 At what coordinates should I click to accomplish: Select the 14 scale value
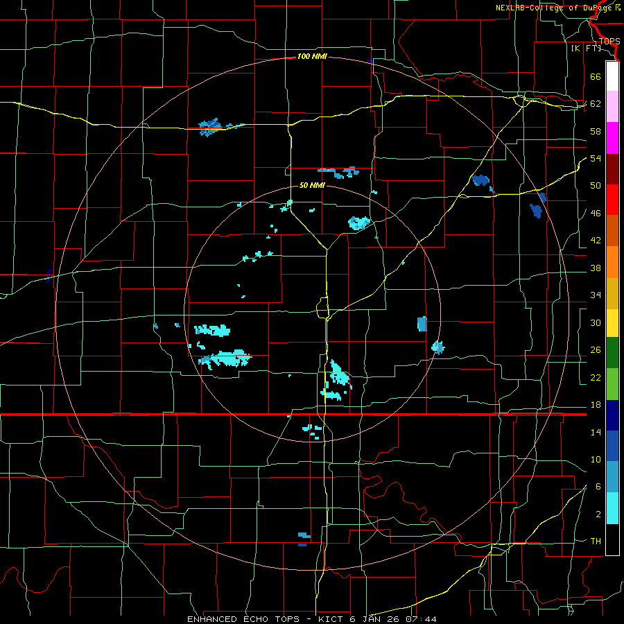pos(596,432)
